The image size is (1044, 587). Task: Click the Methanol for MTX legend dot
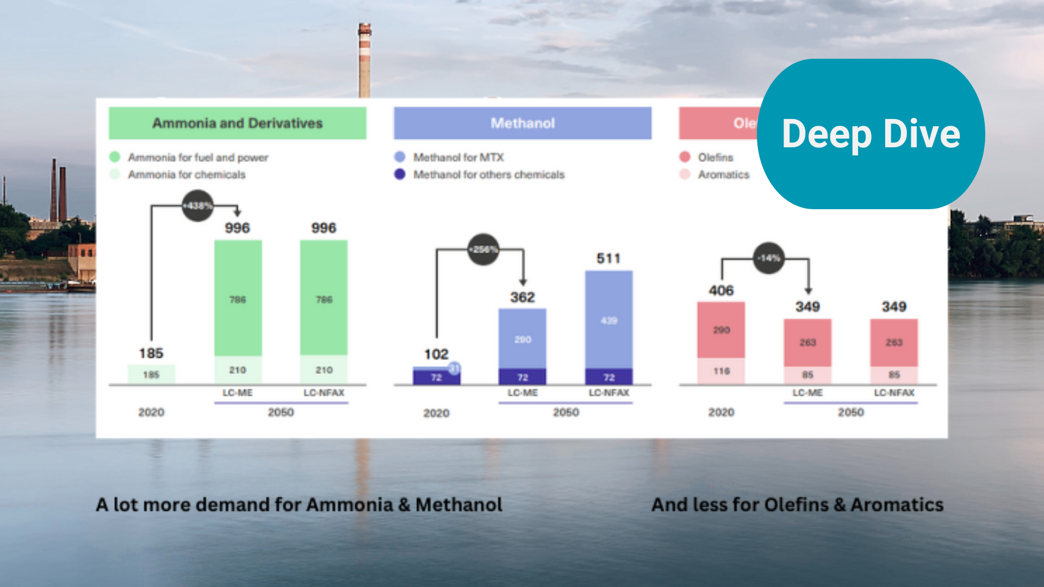click(x=400, y=157)
